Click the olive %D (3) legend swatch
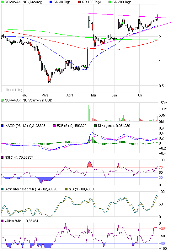 click(x=66, y=189)
